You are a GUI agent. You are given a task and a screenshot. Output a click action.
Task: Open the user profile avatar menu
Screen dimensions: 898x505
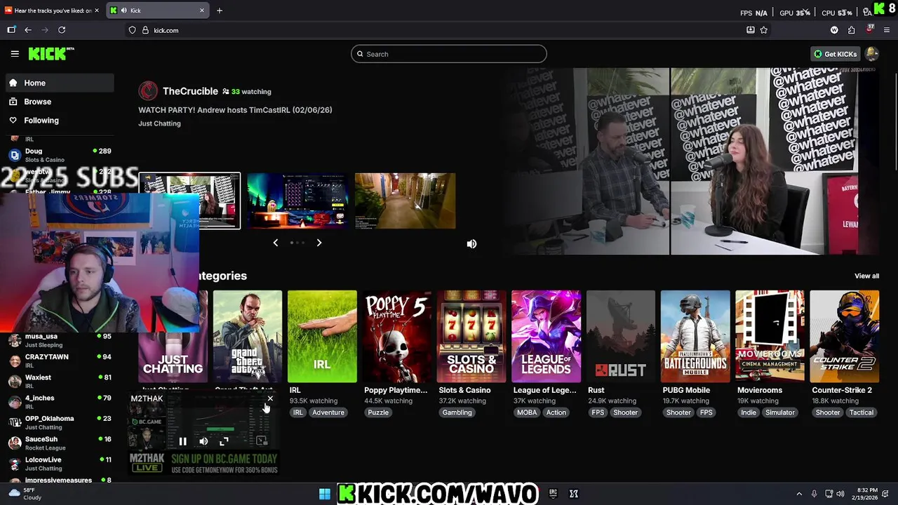[872, 54]
